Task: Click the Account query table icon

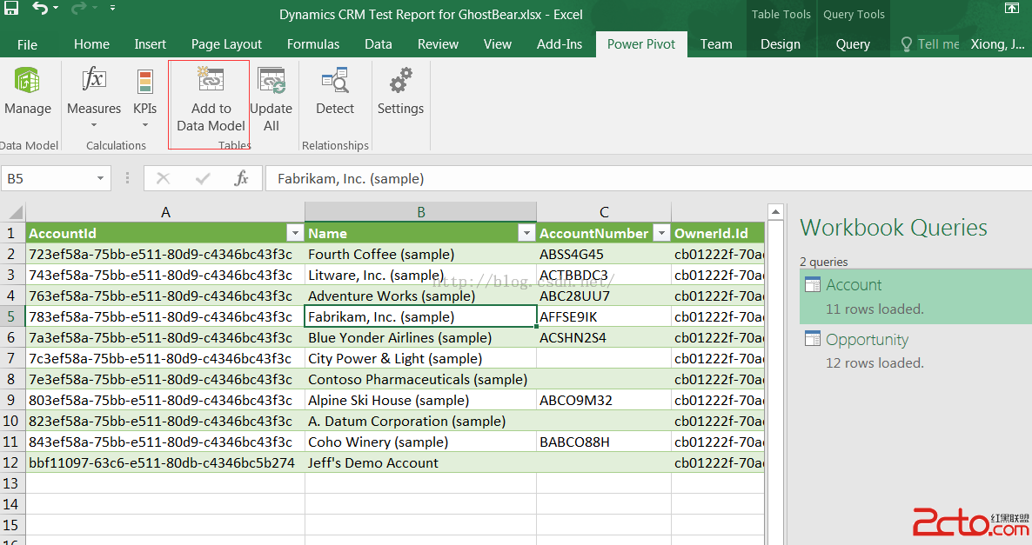Action: 813,284
